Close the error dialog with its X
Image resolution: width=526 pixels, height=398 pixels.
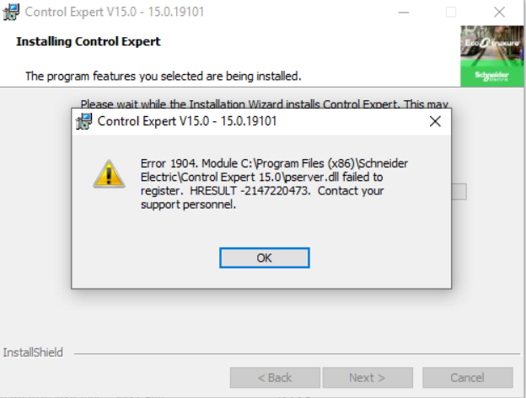[435, 121]
